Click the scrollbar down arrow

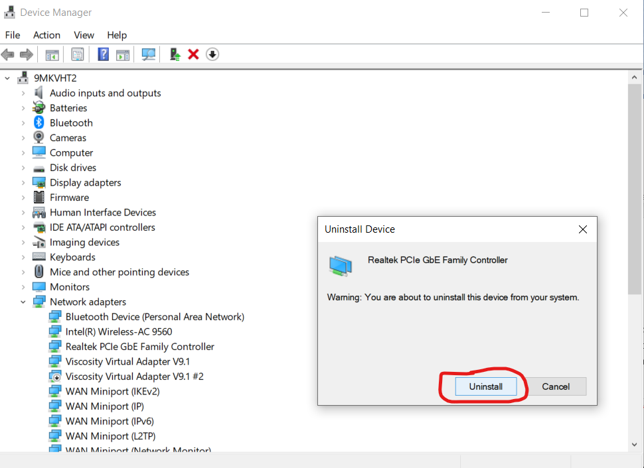[x=634, y=445]
